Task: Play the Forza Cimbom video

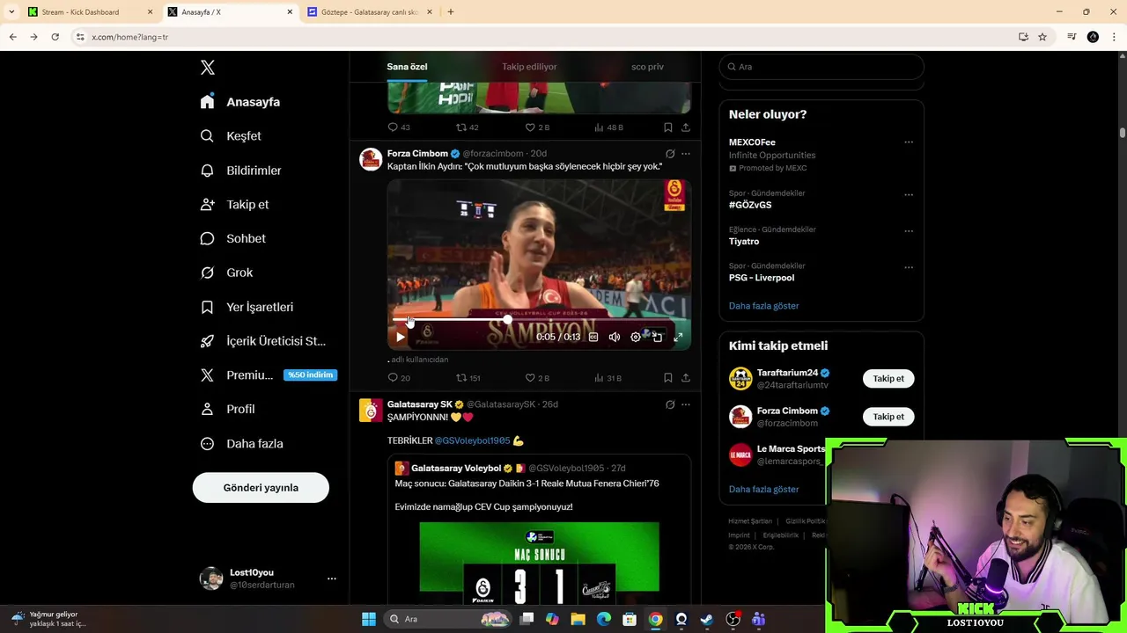Action: click(401, 337)
